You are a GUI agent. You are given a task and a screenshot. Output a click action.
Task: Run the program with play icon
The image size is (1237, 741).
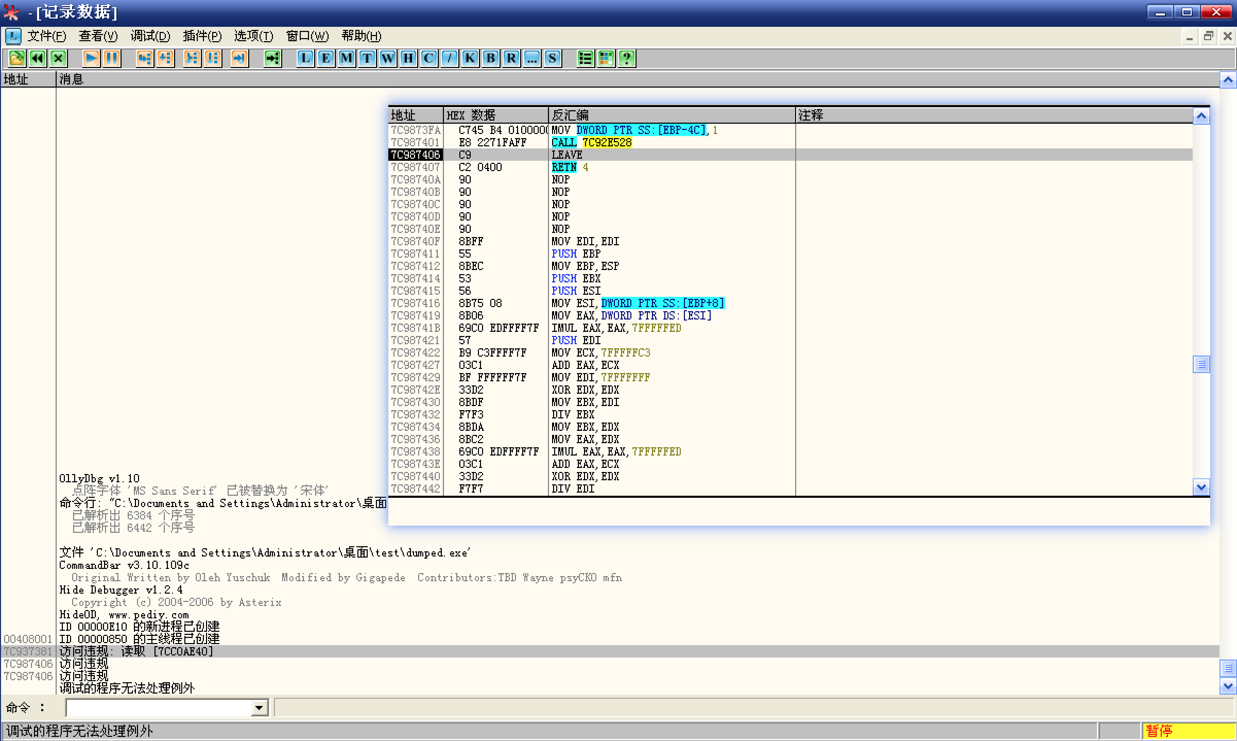click(91, 58)
